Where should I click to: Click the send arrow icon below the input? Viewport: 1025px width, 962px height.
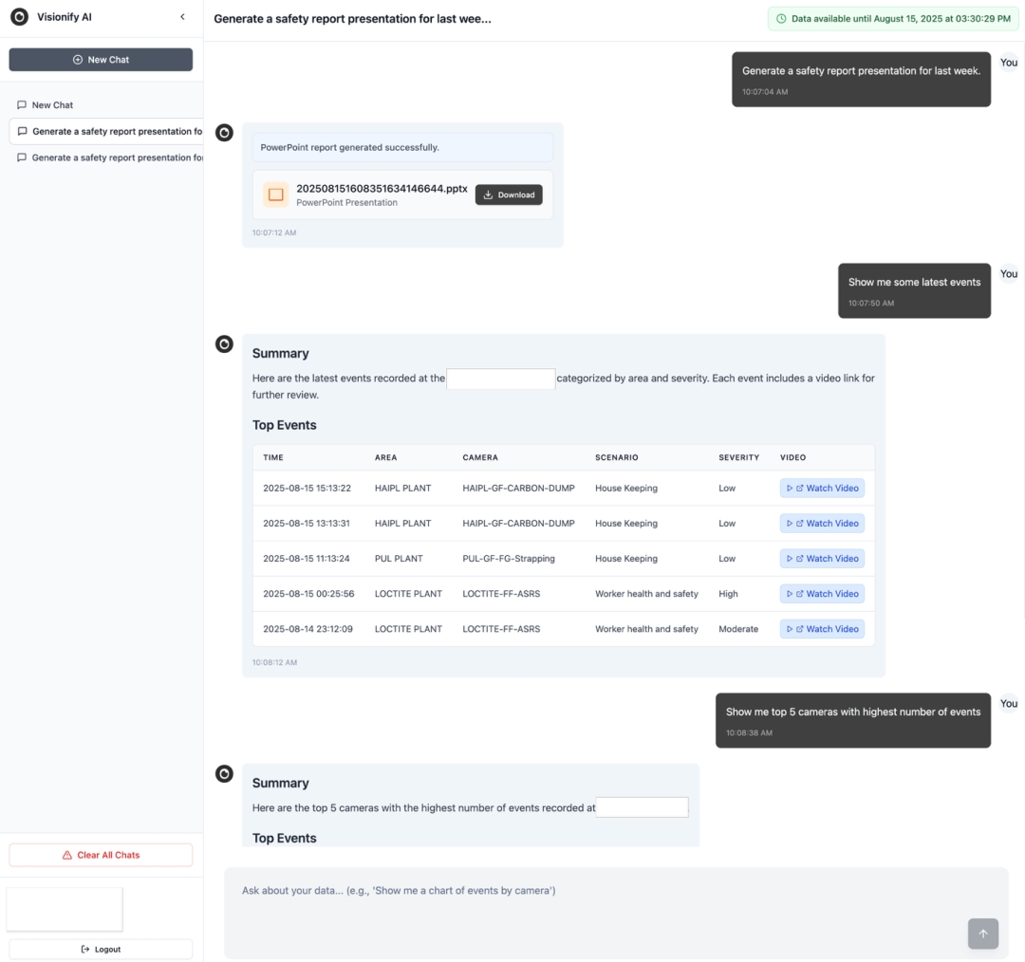pyautogui.click(x=983, y=934)
